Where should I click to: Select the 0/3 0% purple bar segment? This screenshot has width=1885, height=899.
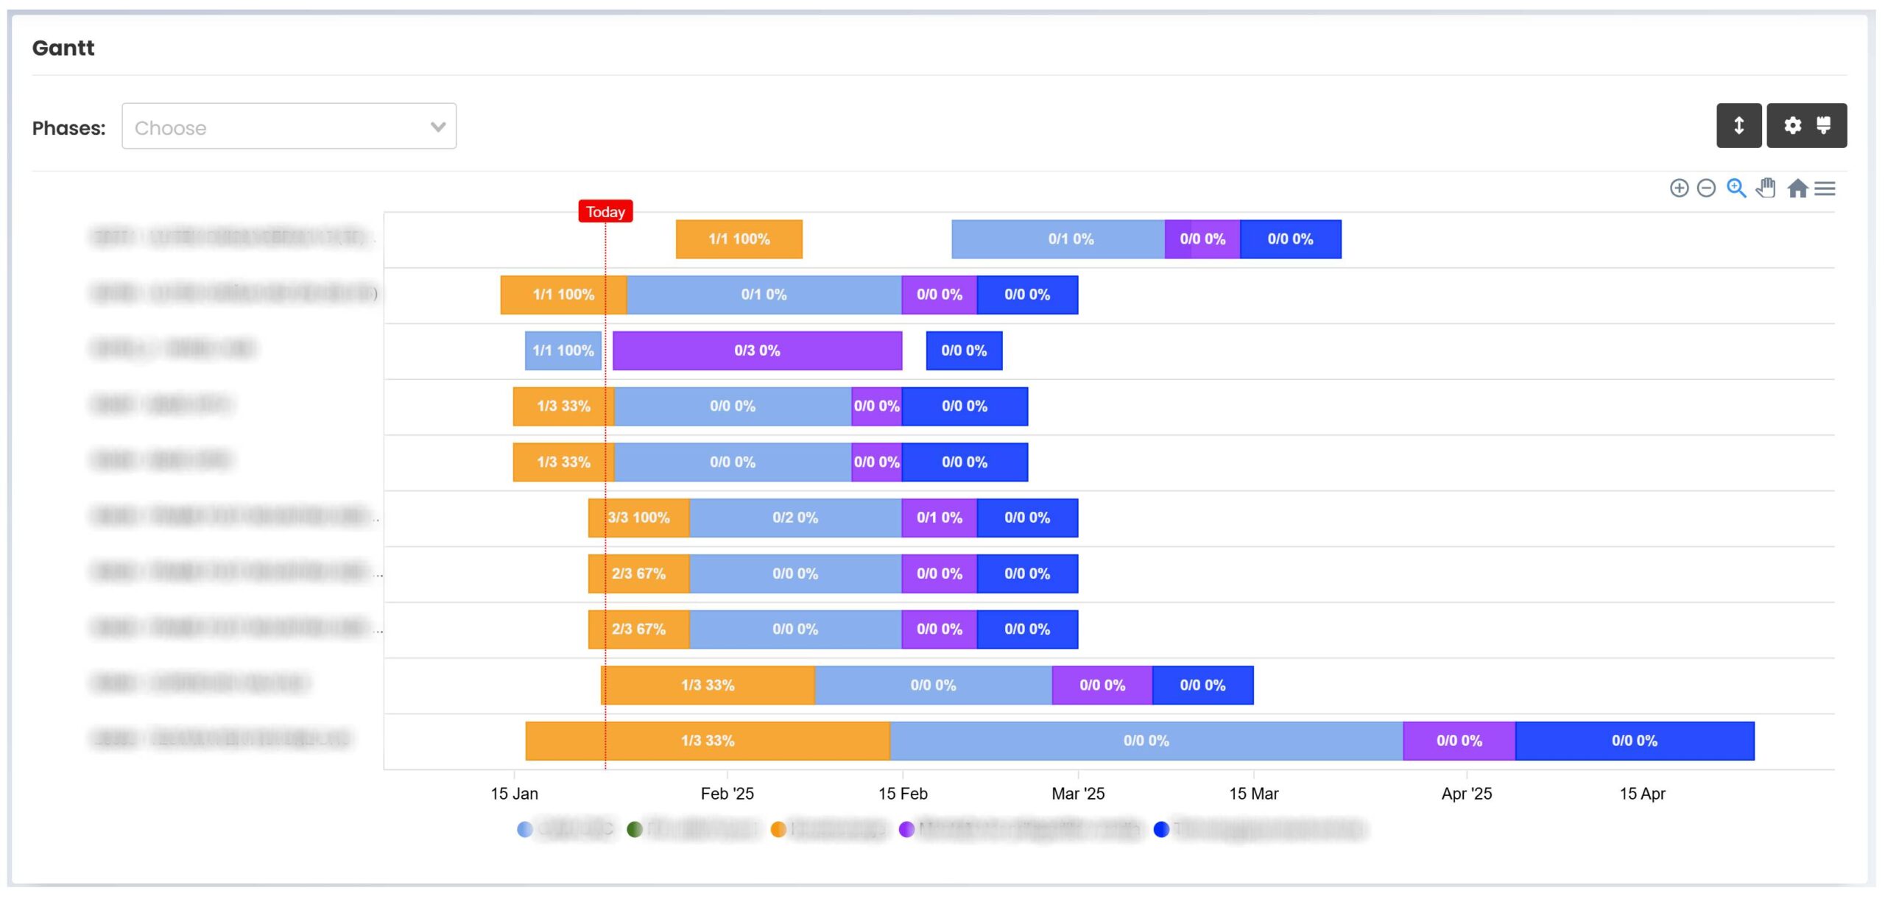coord(756,351)
